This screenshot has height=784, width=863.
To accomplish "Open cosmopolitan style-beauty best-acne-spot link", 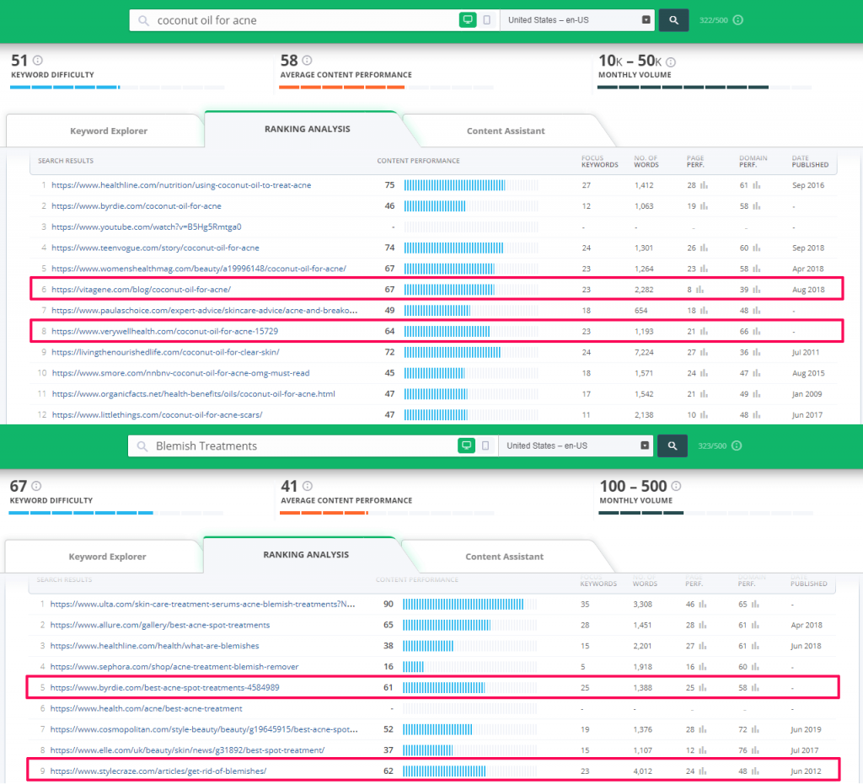I will (204, 729).
